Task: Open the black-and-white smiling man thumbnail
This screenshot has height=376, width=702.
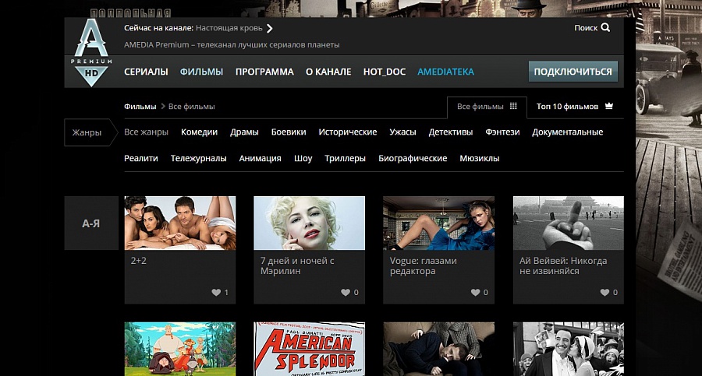Action: click(569, 350)
